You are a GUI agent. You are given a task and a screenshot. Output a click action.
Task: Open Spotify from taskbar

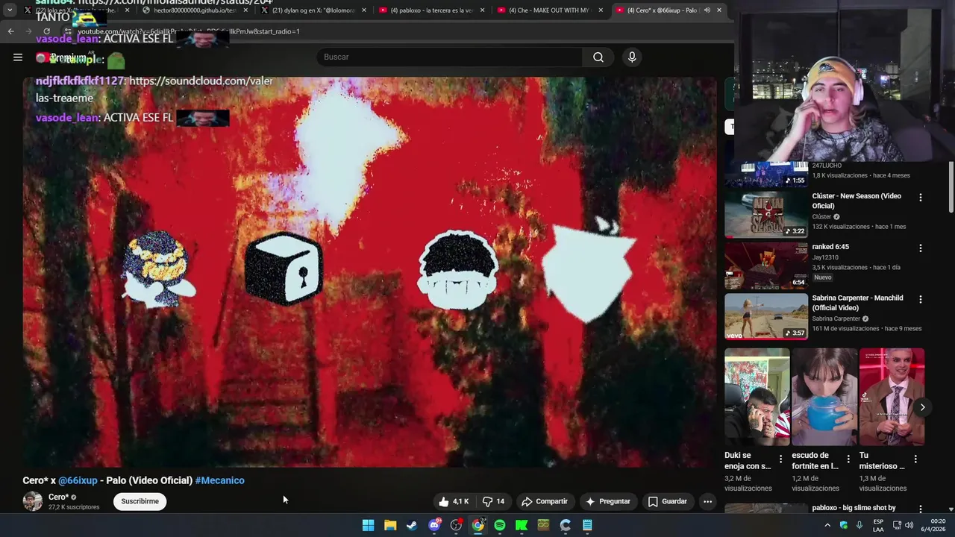(500, 525)
